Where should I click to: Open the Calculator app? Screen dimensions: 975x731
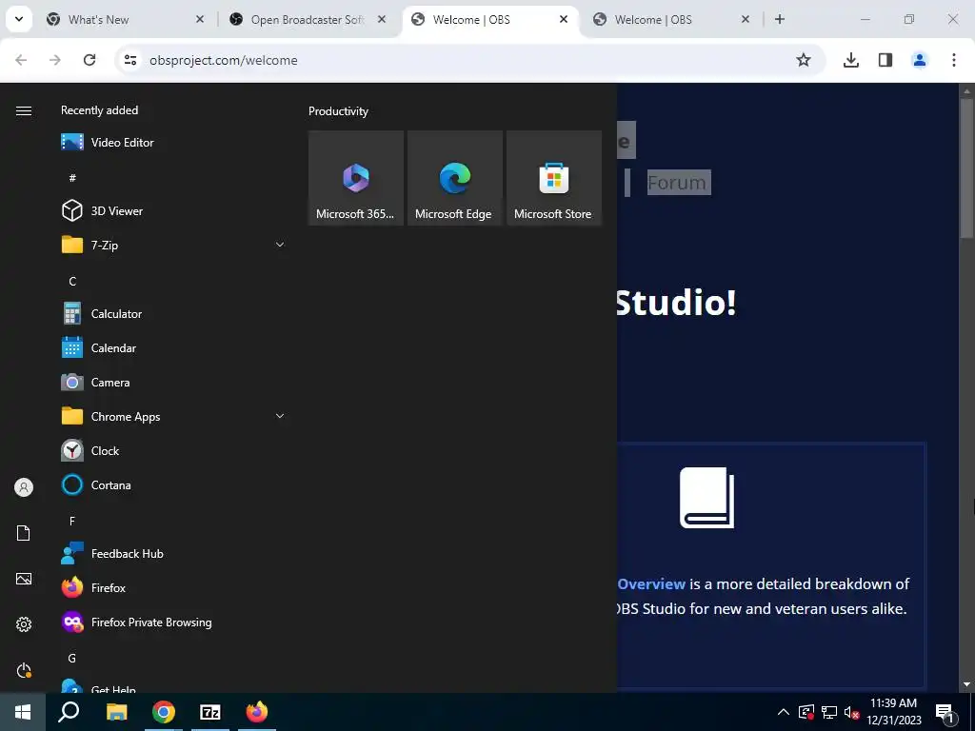coord(174,314)
